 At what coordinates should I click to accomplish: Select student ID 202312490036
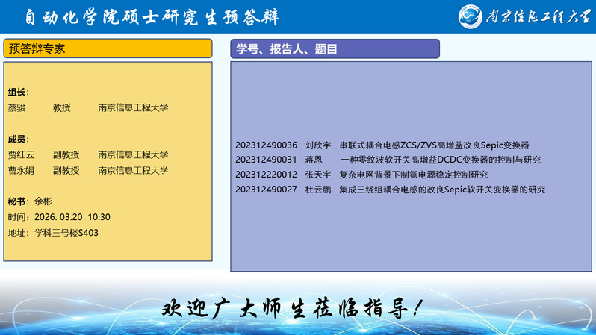tap(266, 145)
